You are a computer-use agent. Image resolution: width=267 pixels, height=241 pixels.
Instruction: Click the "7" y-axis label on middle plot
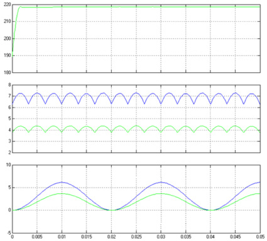(x=9, y=96)
